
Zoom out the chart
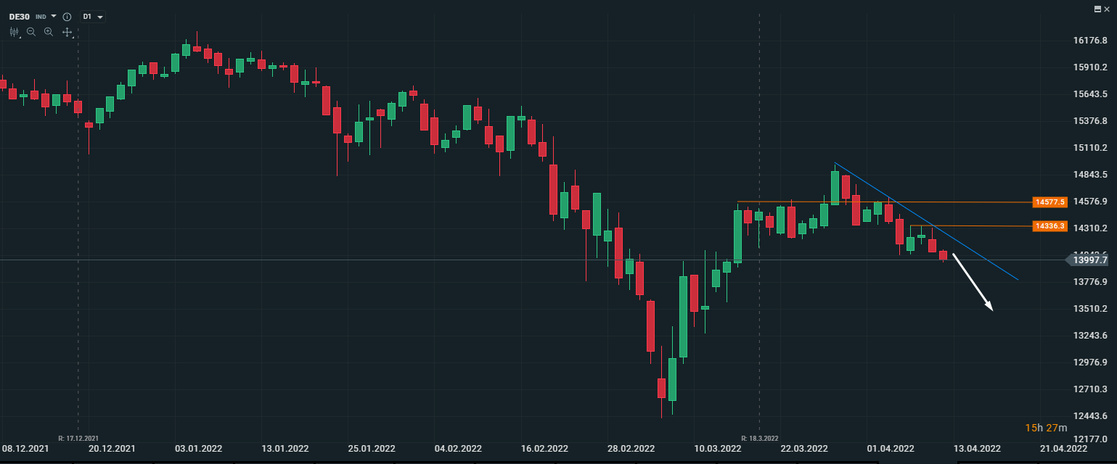31,32
